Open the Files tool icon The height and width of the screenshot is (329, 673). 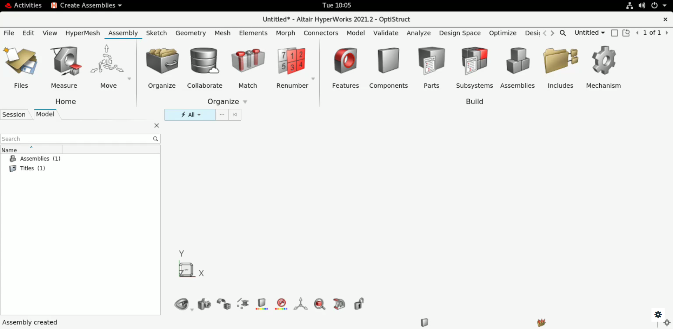coord(21,61)
